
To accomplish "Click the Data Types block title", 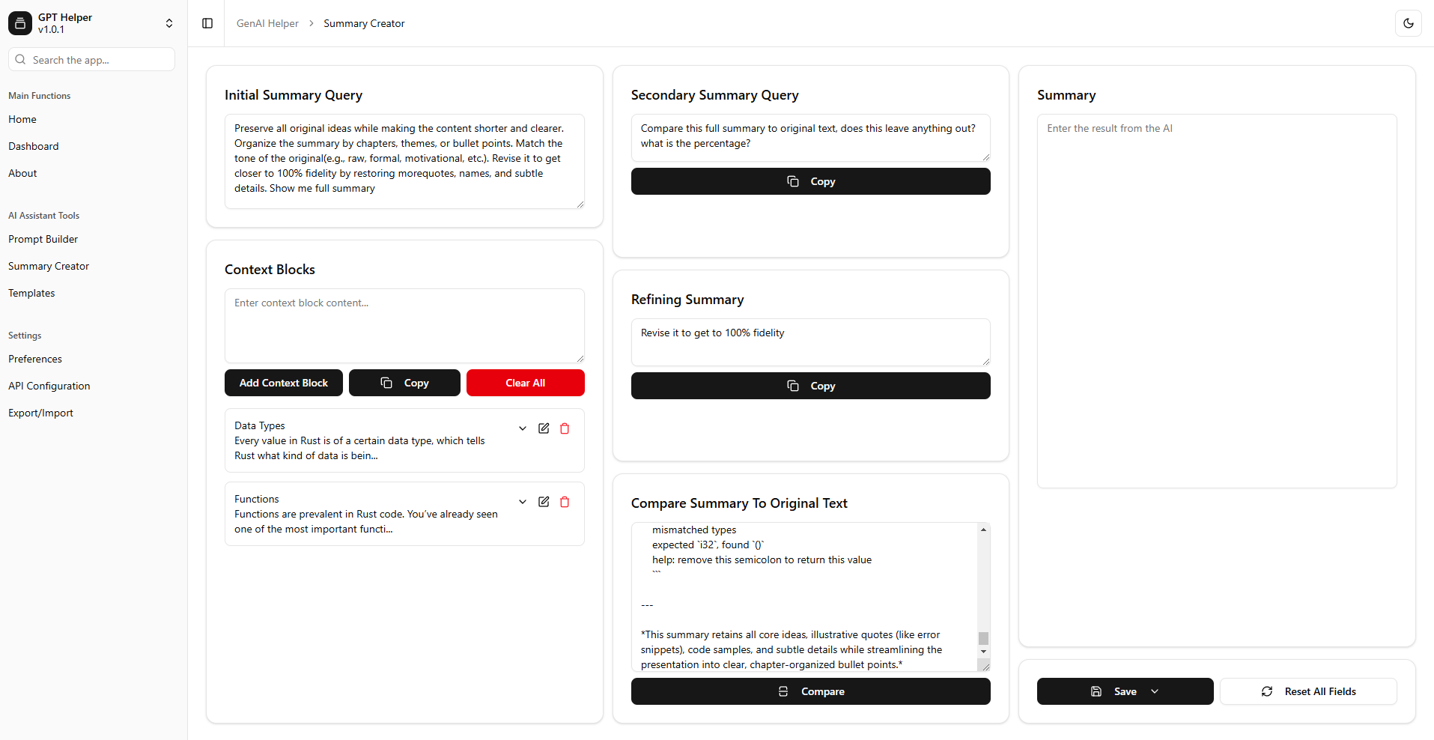I will [260, 425].
